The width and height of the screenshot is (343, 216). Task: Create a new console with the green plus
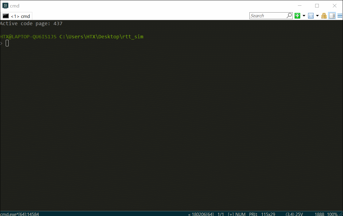297,16
